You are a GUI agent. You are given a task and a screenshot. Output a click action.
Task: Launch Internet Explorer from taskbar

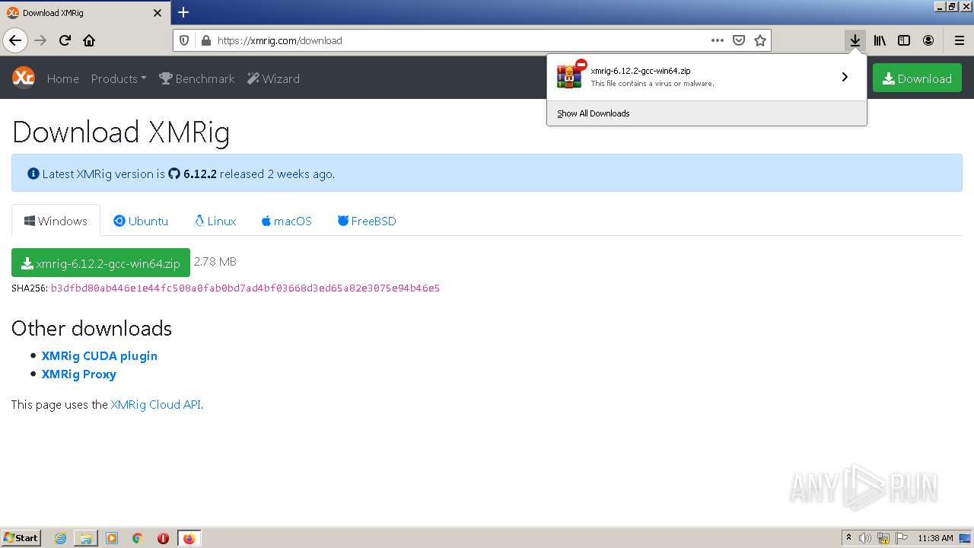pyautogui.click(x=60, y=538)
